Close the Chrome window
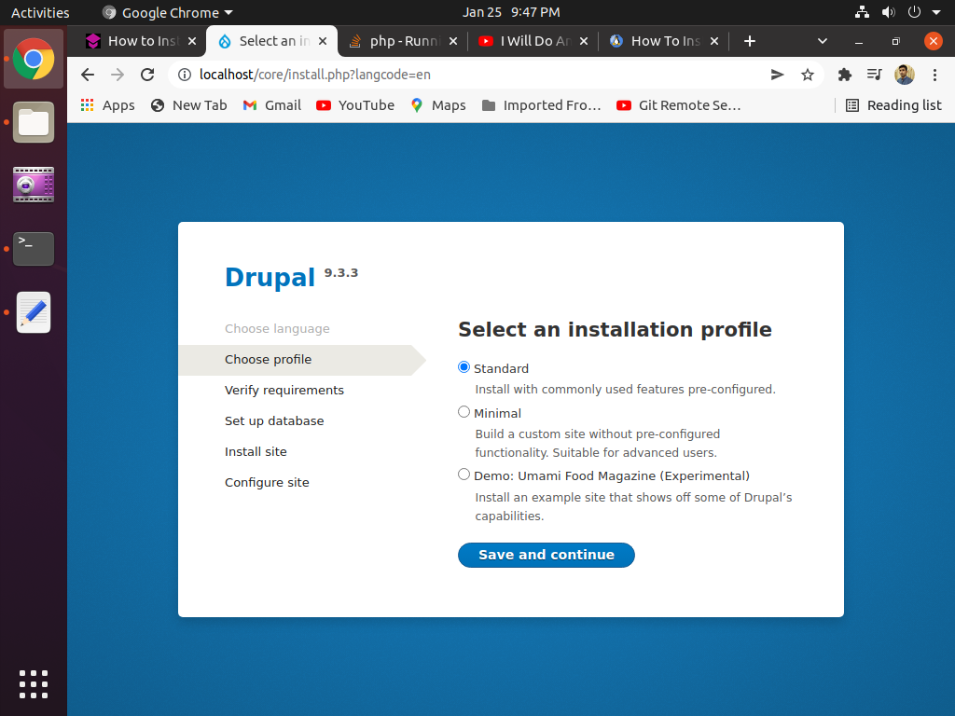 (933, 41)
